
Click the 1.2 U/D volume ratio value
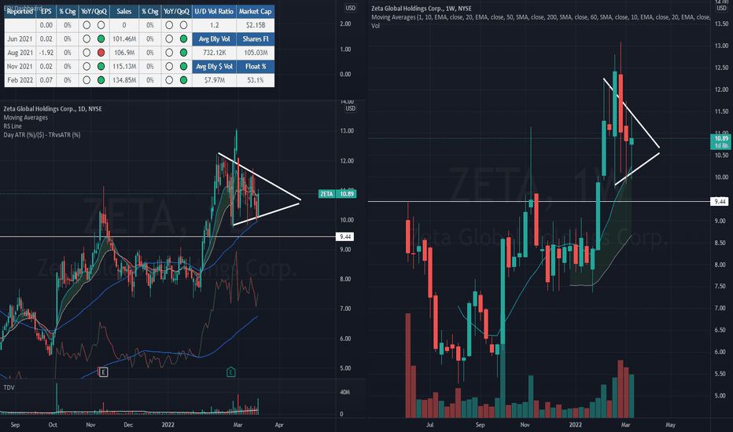(214, 25)
